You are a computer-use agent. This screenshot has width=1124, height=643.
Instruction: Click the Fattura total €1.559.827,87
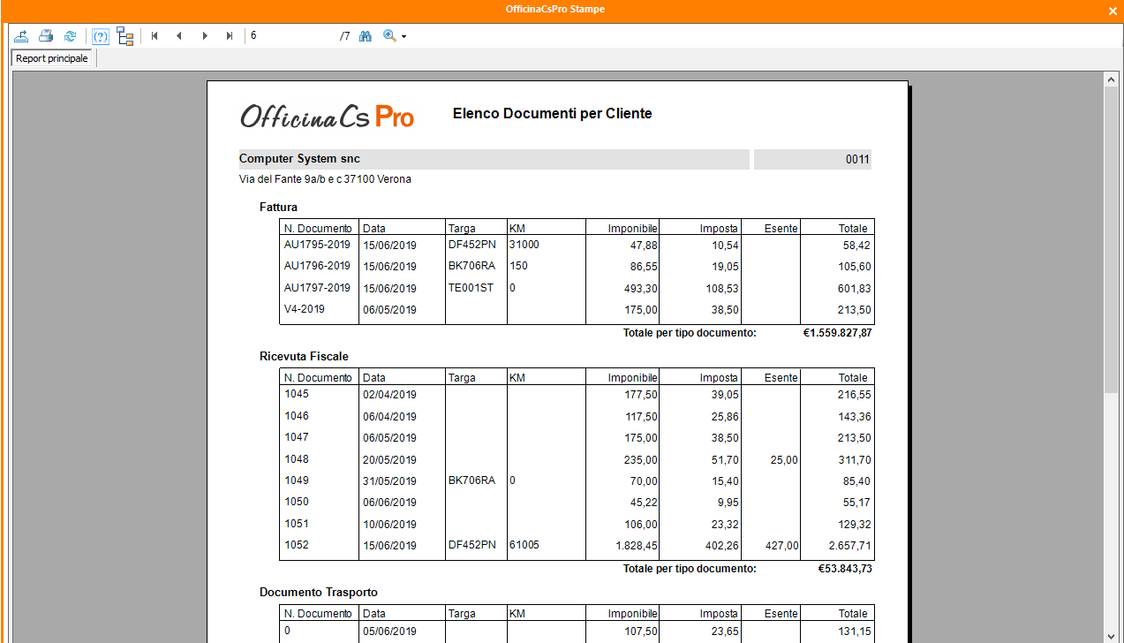pyautogui.click(x=837, y=333)
